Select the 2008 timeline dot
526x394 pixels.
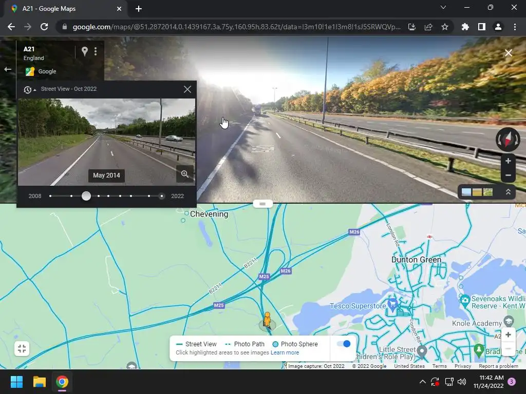(50, 196)
